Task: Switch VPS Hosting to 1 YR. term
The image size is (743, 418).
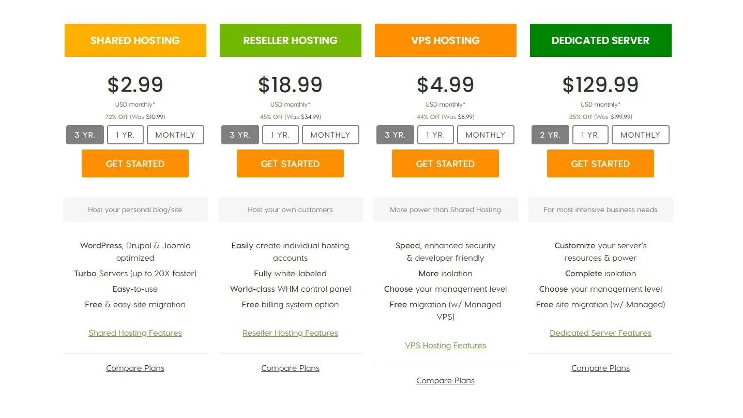Action: pos(435,135)
